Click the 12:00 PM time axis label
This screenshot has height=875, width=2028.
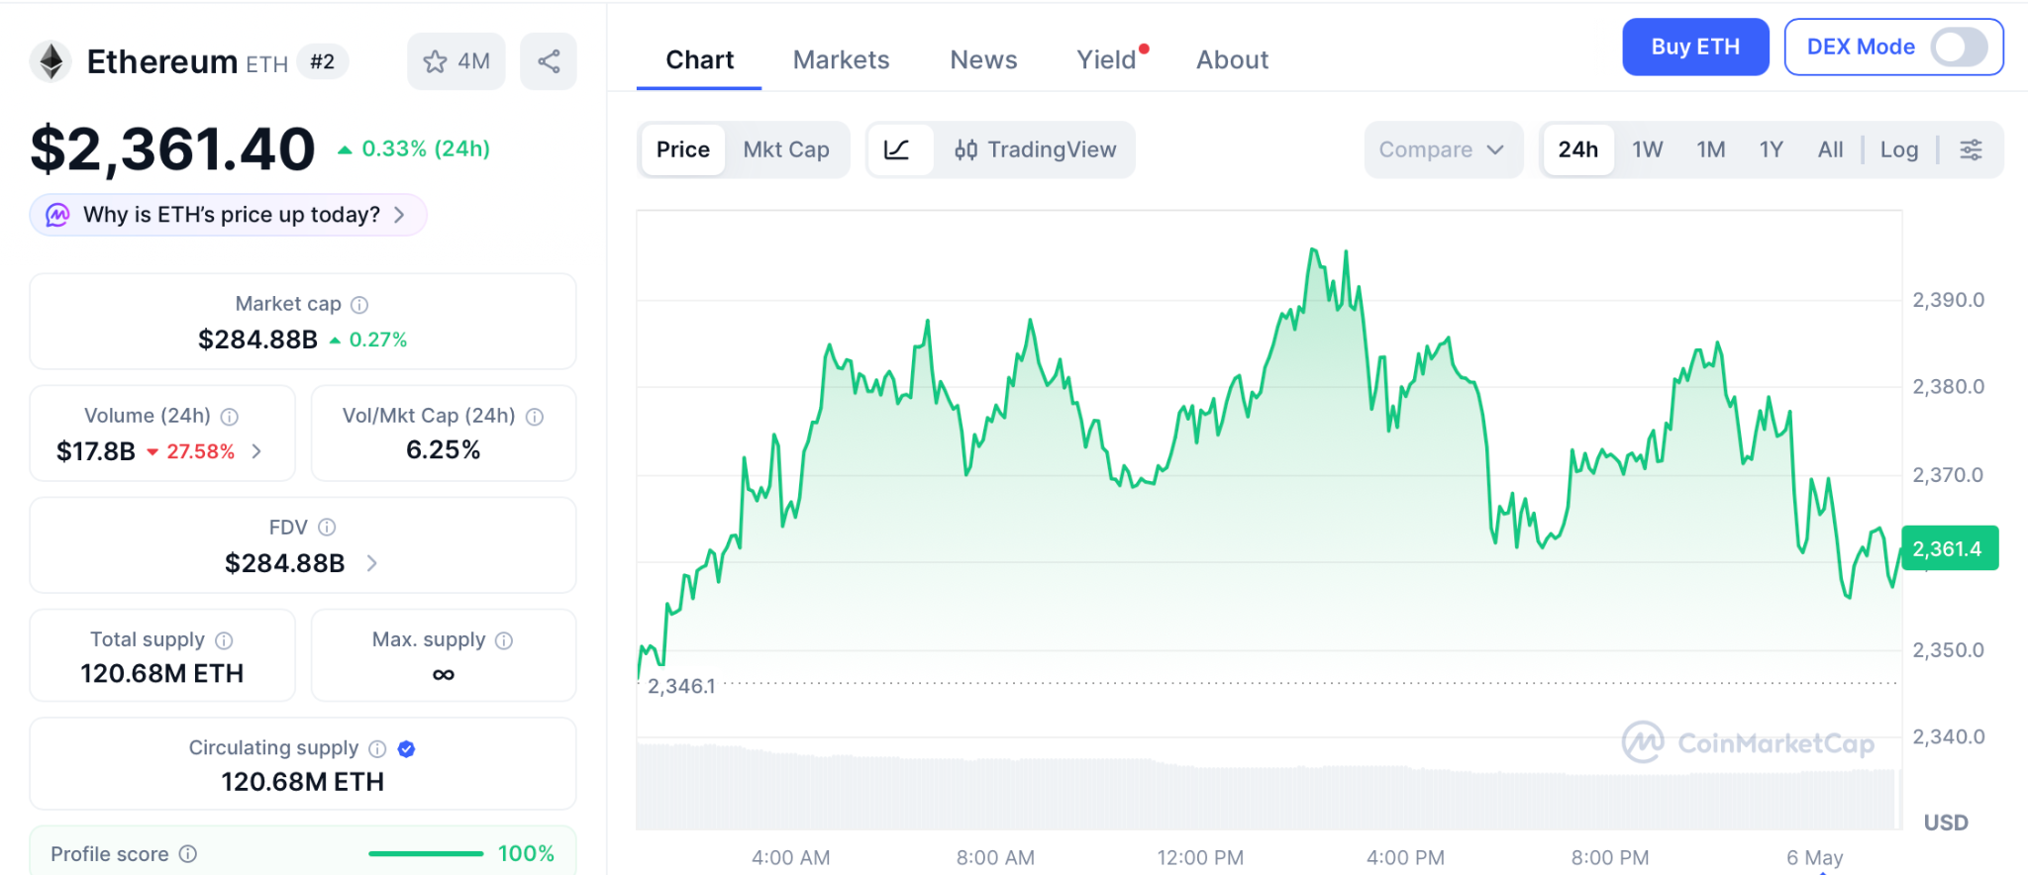tap(1200, 858)
